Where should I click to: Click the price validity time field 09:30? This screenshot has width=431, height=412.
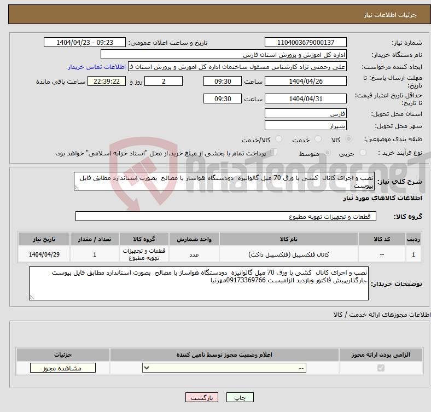coord(223,98)
